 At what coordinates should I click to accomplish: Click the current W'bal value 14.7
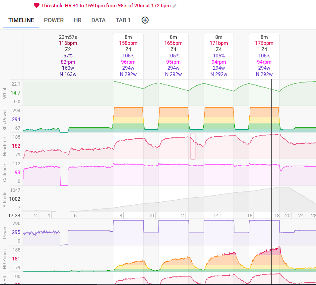15,93
